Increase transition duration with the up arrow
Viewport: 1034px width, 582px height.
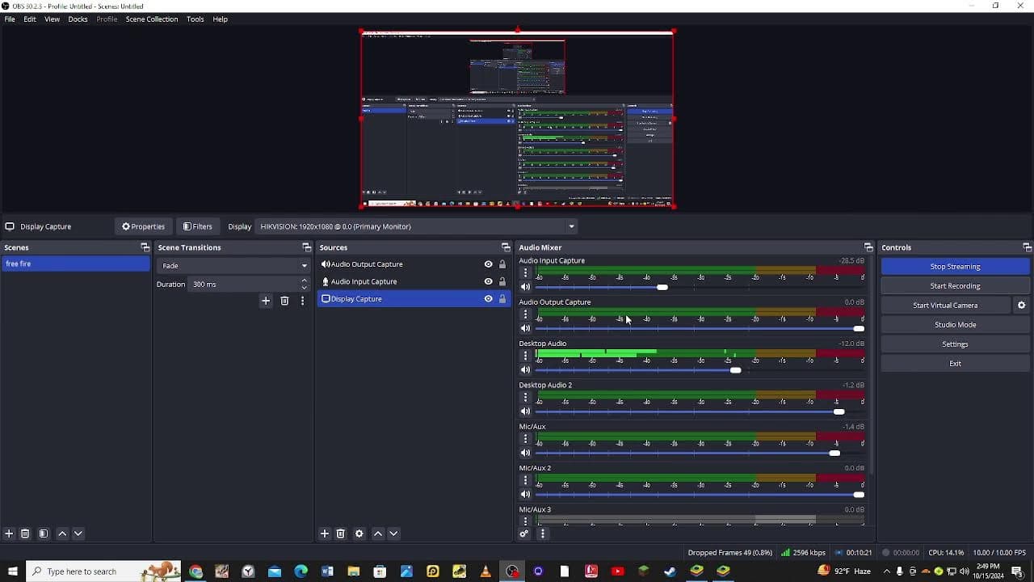point(305,280)
